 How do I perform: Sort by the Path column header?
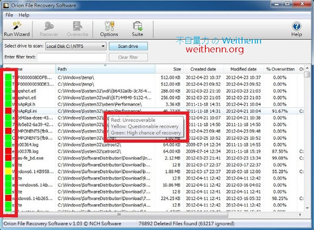[105, 69]
